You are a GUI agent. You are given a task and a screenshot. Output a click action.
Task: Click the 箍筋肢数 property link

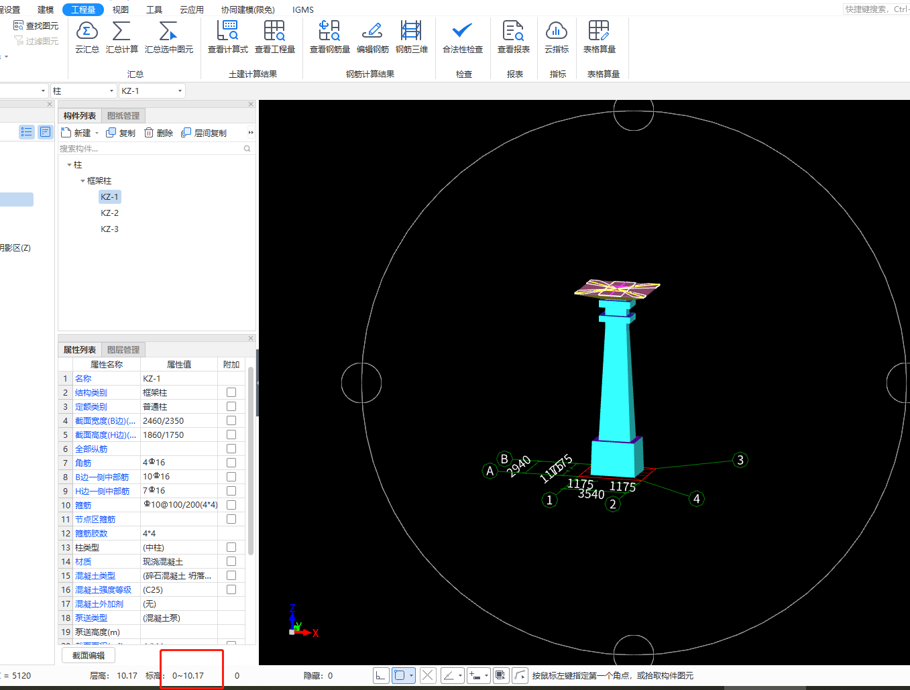point(91,533)
